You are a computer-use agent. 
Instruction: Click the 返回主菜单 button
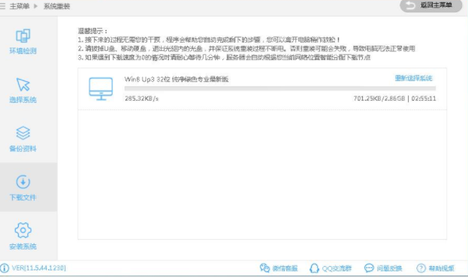tap(430, 6)
